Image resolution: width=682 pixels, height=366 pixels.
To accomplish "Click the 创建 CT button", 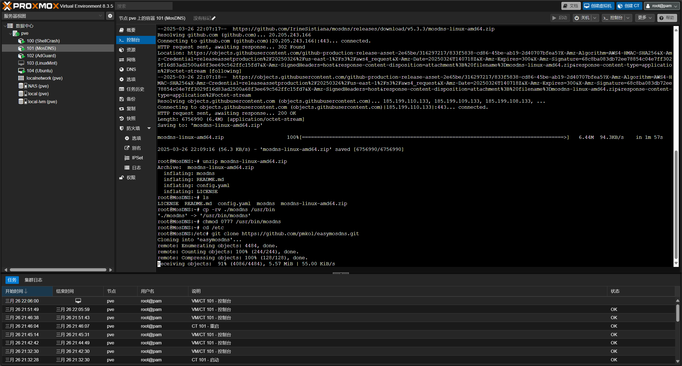I will tap(629, 6).
